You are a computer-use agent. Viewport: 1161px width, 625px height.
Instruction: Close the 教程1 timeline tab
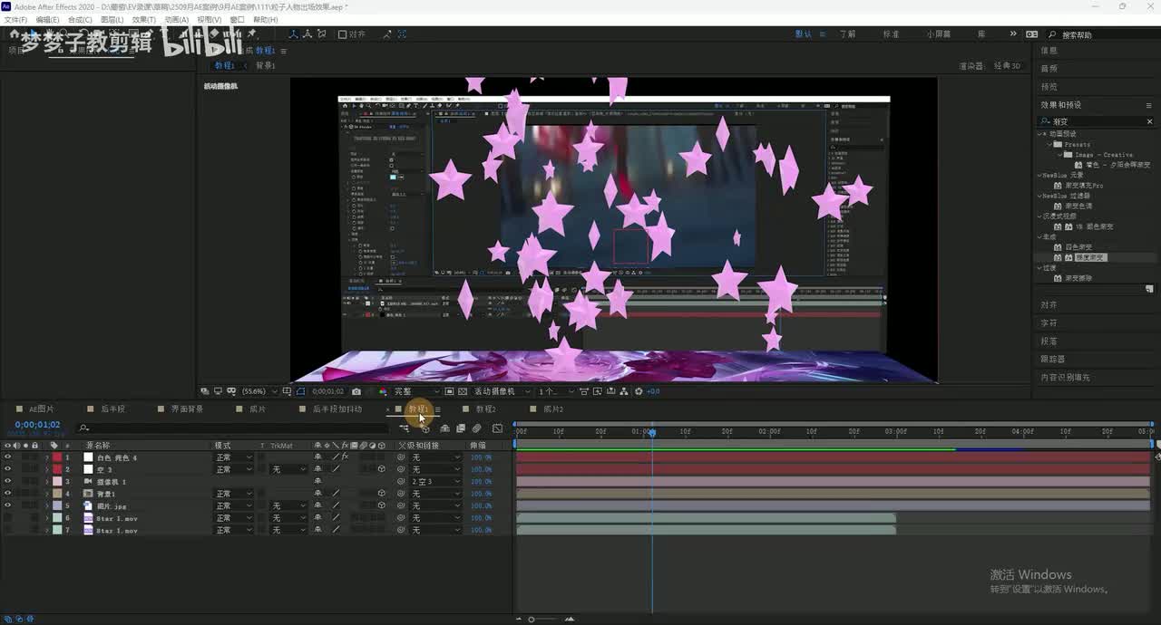(x=388, y=409)
